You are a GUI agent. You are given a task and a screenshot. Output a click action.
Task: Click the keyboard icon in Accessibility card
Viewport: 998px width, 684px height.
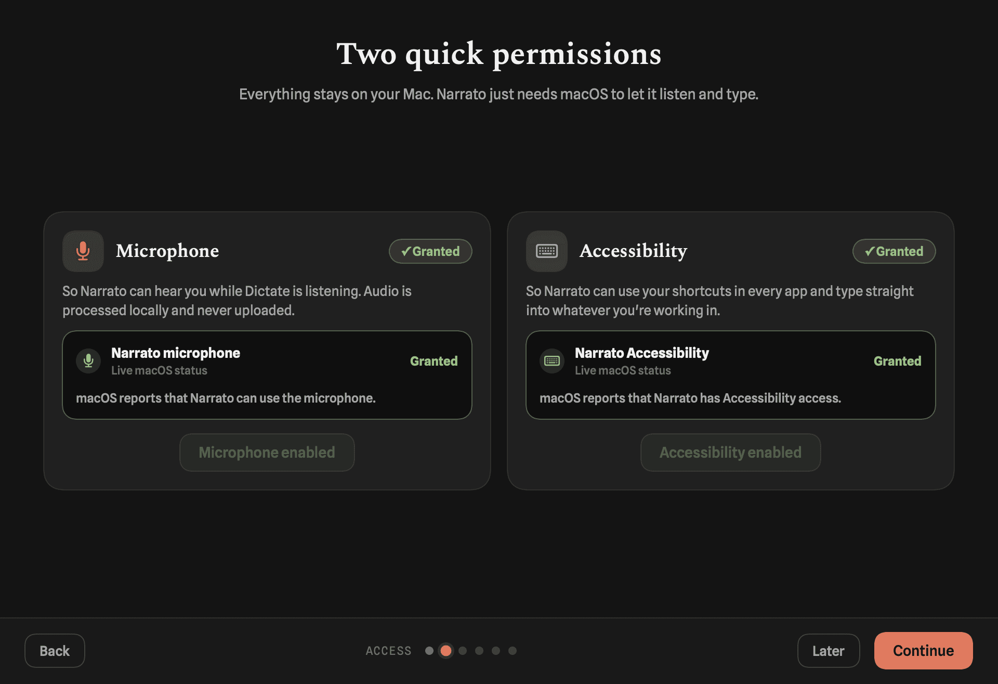(x=547, y=251)
